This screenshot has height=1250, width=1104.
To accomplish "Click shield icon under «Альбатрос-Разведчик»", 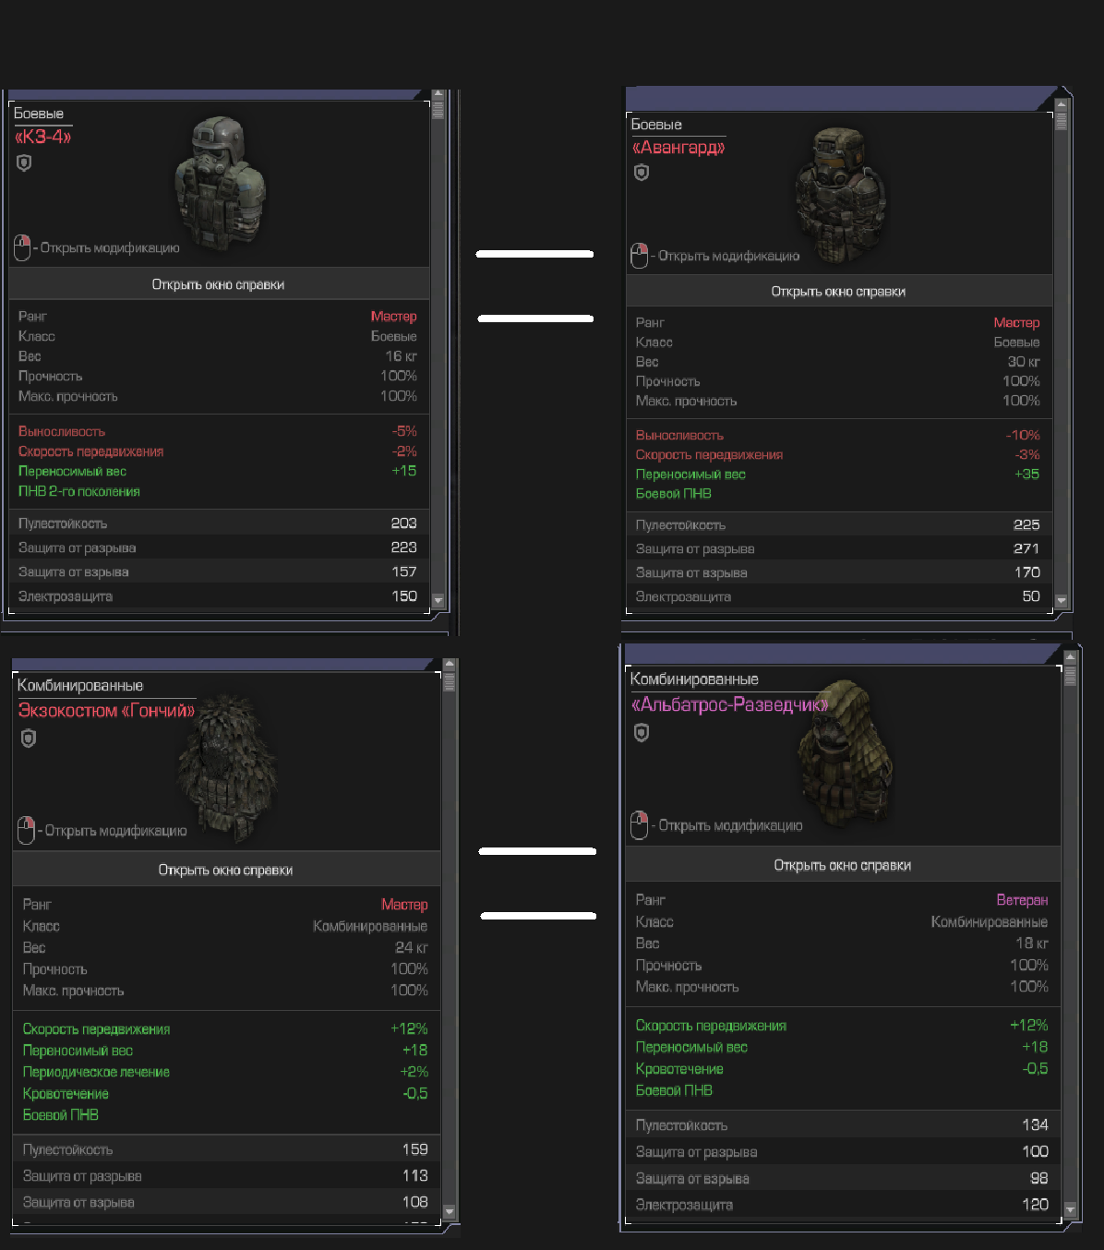I will [642, 732].
